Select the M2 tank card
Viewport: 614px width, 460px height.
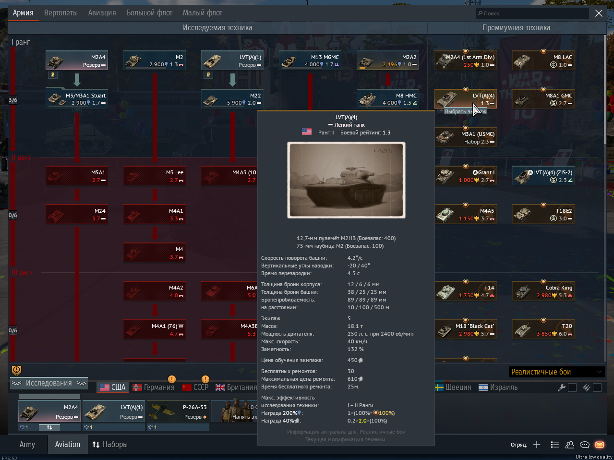click(x=155, y=61)
